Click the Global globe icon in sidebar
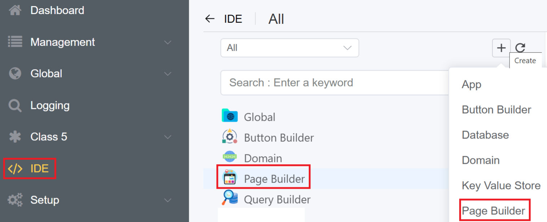 (x=15, y=73)
